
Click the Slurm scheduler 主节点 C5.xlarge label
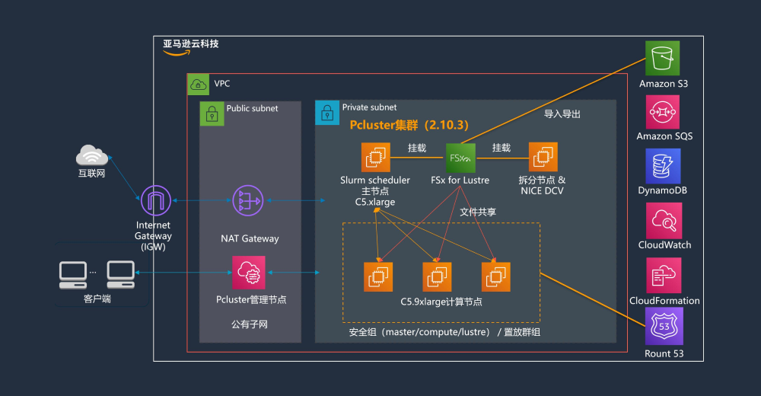pyautogui.click(x=375, y=191)
